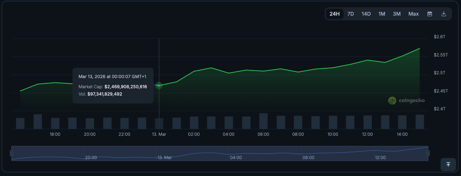Screen dimensions: 461x176
Task: Click the highlighted data point at 13 Mar
Action: tap(159, 85)
